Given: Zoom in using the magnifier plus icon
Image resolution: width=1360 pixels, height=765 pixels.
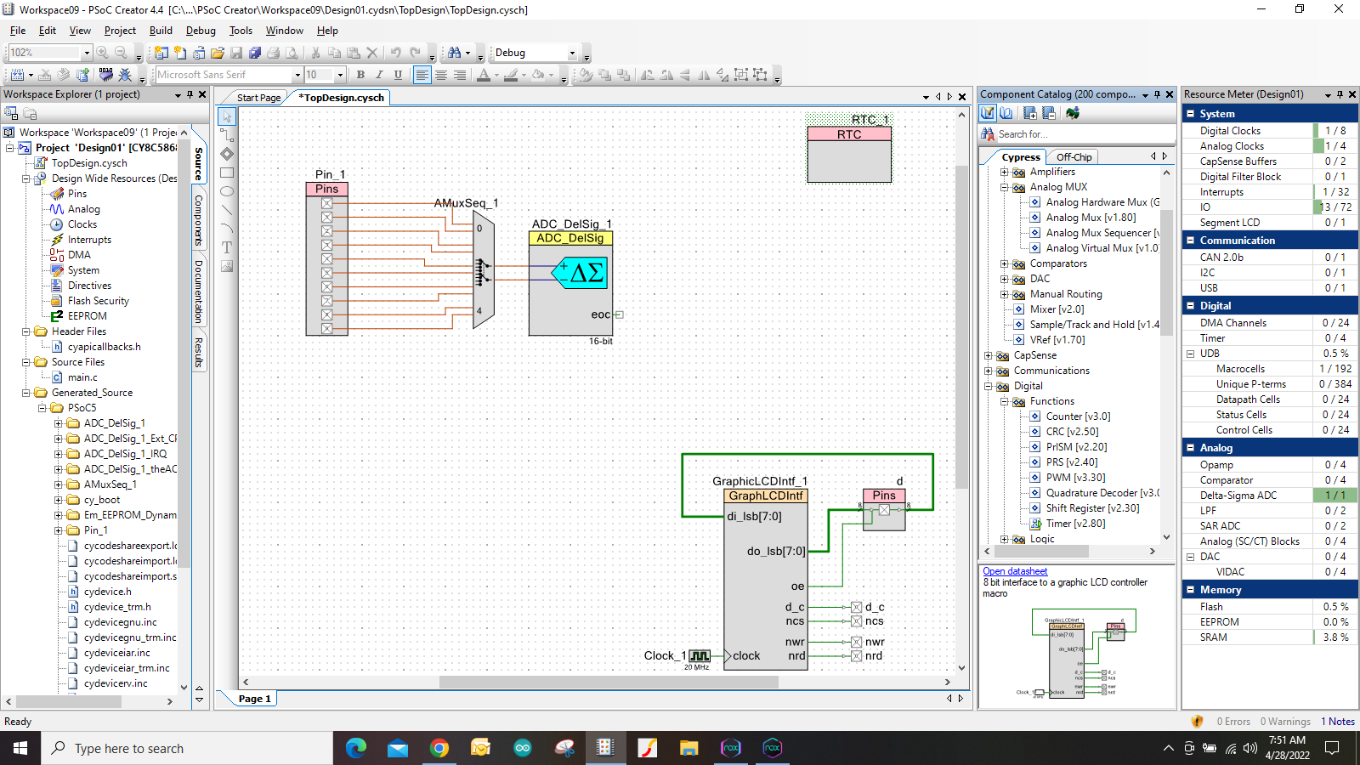Looking at the screenshot, I should [x=103, y=53].
